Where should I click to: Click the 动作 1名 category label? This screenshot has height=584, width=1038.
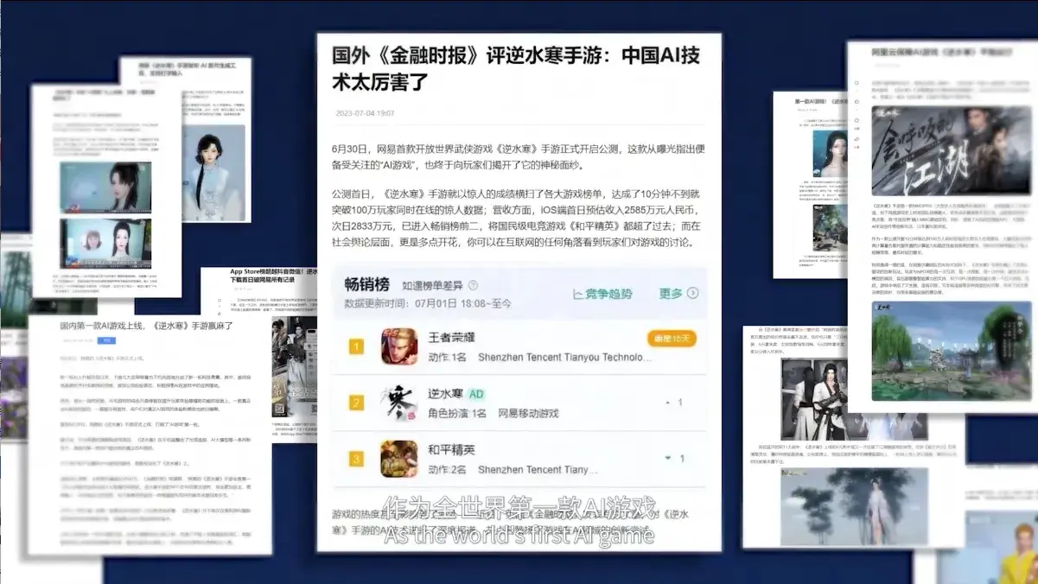point(447,357)
